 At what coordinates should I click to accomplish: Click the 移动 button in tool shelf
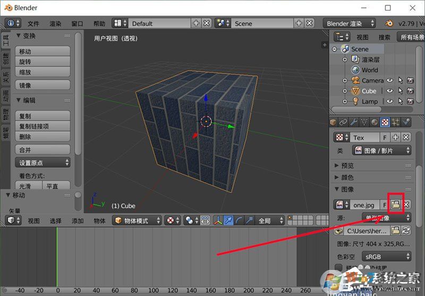click(43, 51)
